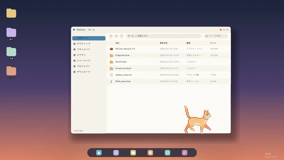The height and width of the screenshot is (160, 284).
Task: Click the browser globe icon in dock
Action: point(167,153)
